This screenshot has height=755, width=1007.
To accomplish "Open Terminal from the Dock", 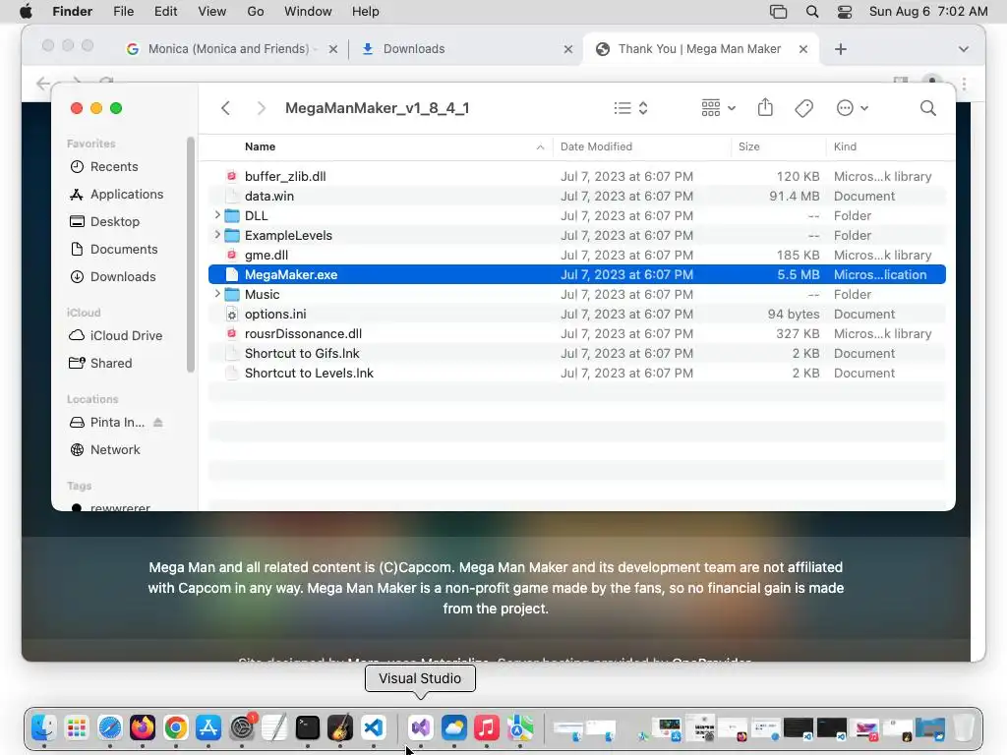I will 308,727.
